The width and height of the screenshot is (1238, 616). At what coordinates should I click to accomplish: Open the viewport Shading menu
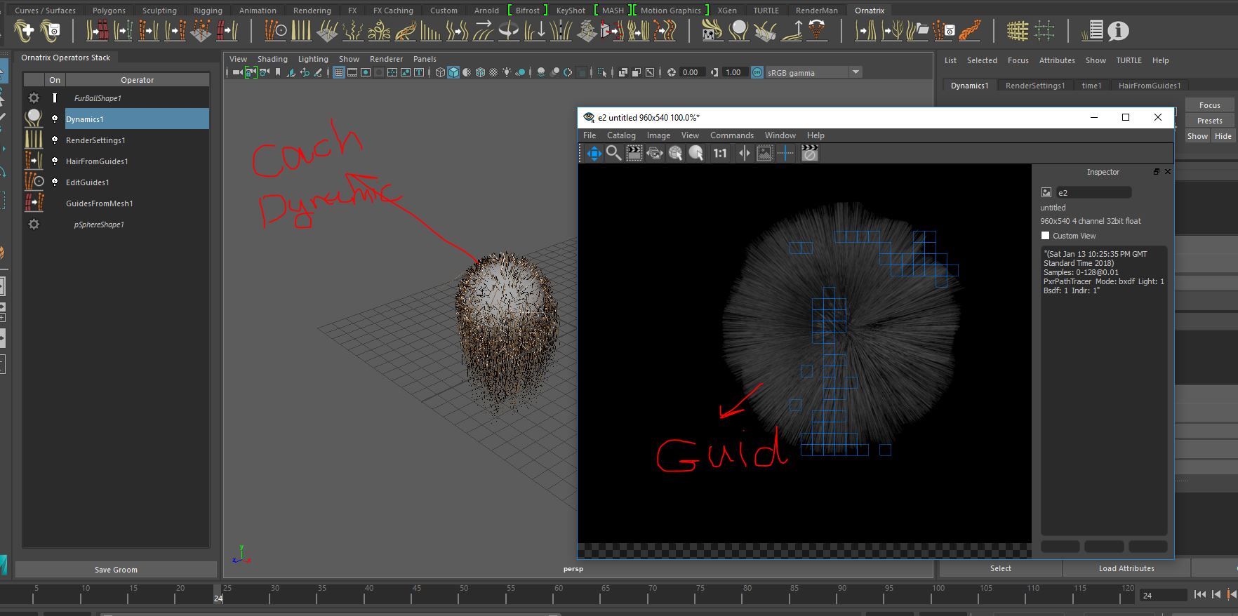click(272, 59)
